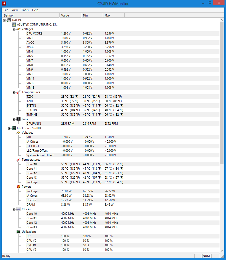The height and width of the screenshot is (260, 226).
Task: Select the TMPIN3 temperature row
Action: click(122, 115)
